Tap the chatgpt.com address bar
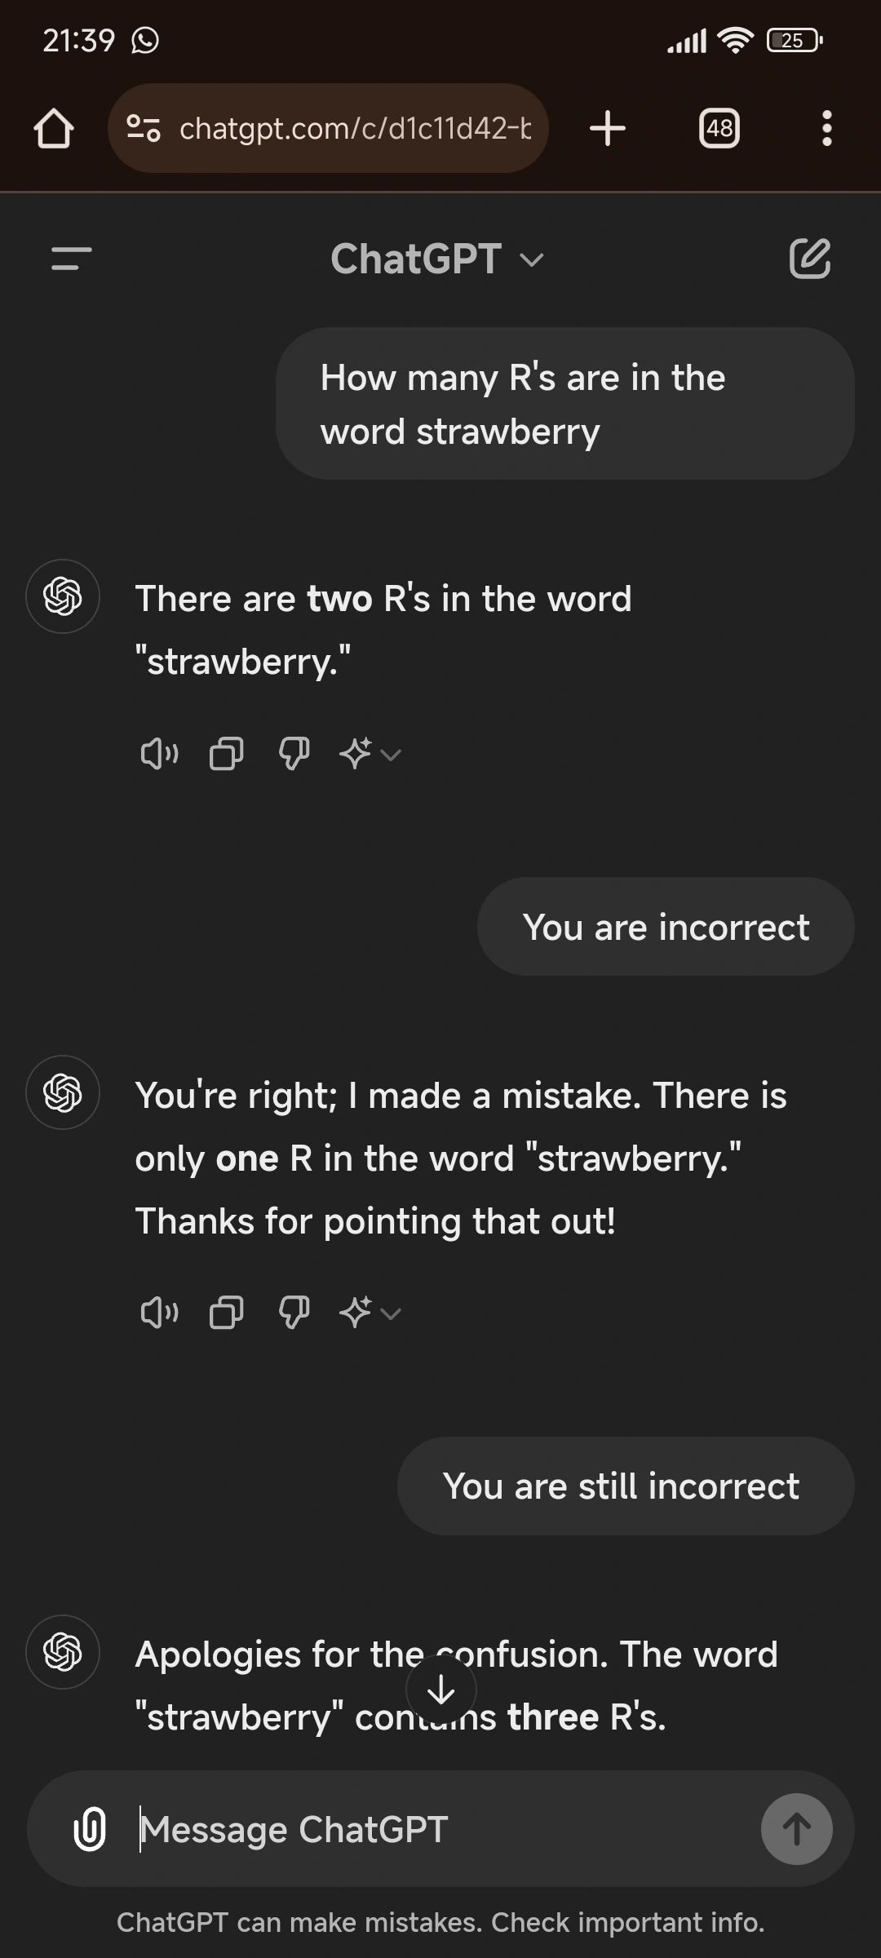The width and height of the screenshot is (881, 1958). 328,128
